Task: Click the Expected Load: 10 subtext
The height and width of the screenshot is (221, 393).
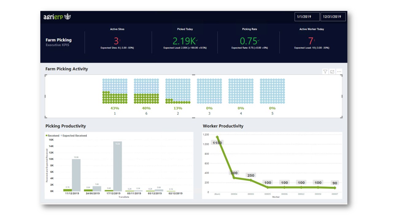Action: pos(312,48)
